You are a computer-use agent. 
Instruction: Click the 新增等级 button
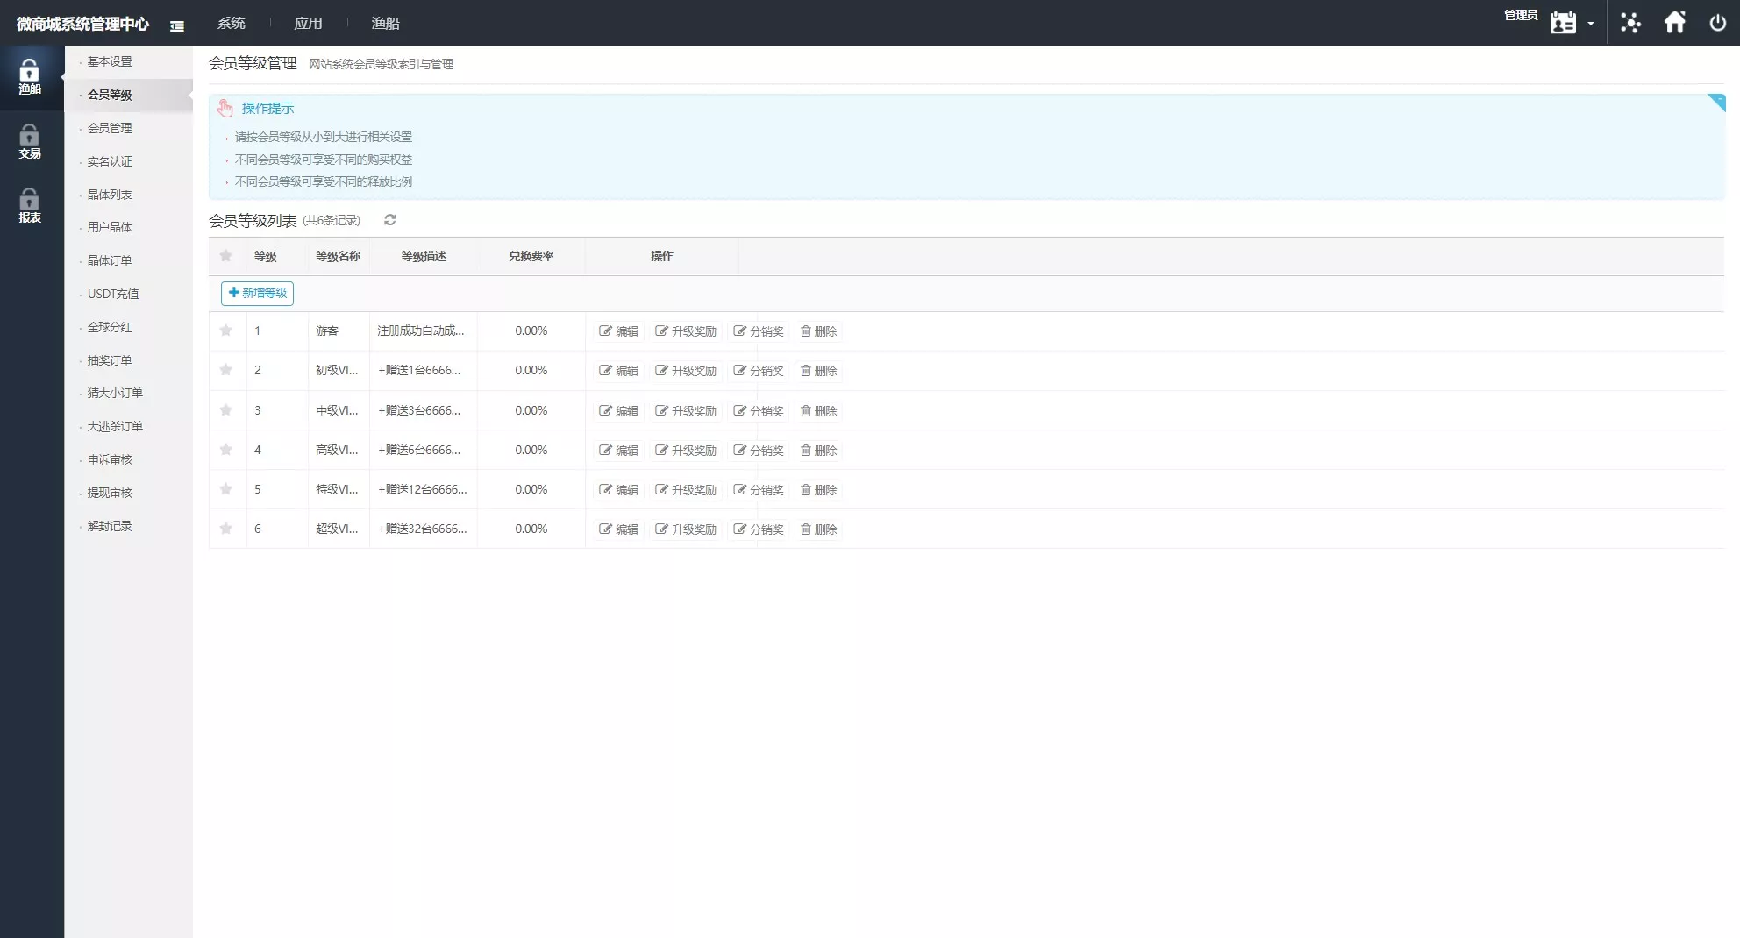tap(257, 293)
